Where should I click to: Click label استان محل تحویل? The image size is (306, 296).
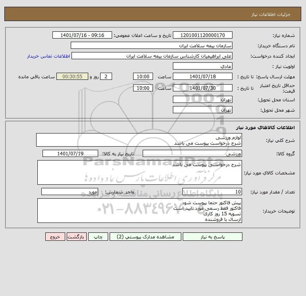pos(276,100)
